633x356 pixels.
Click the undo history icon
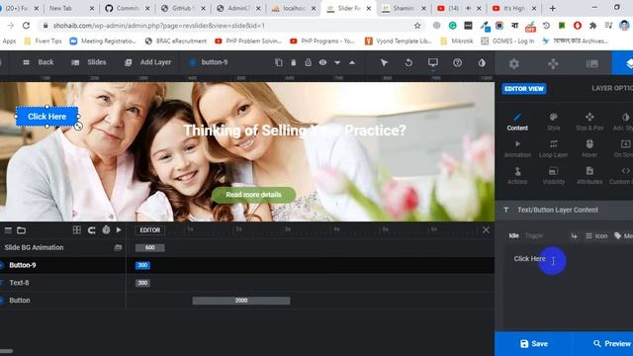point(408,62)
